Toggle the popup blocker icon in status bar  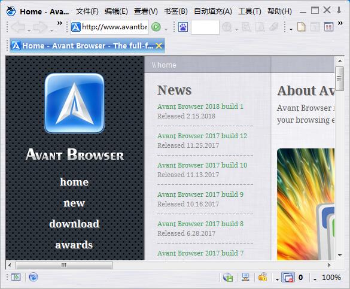point(288,278)
